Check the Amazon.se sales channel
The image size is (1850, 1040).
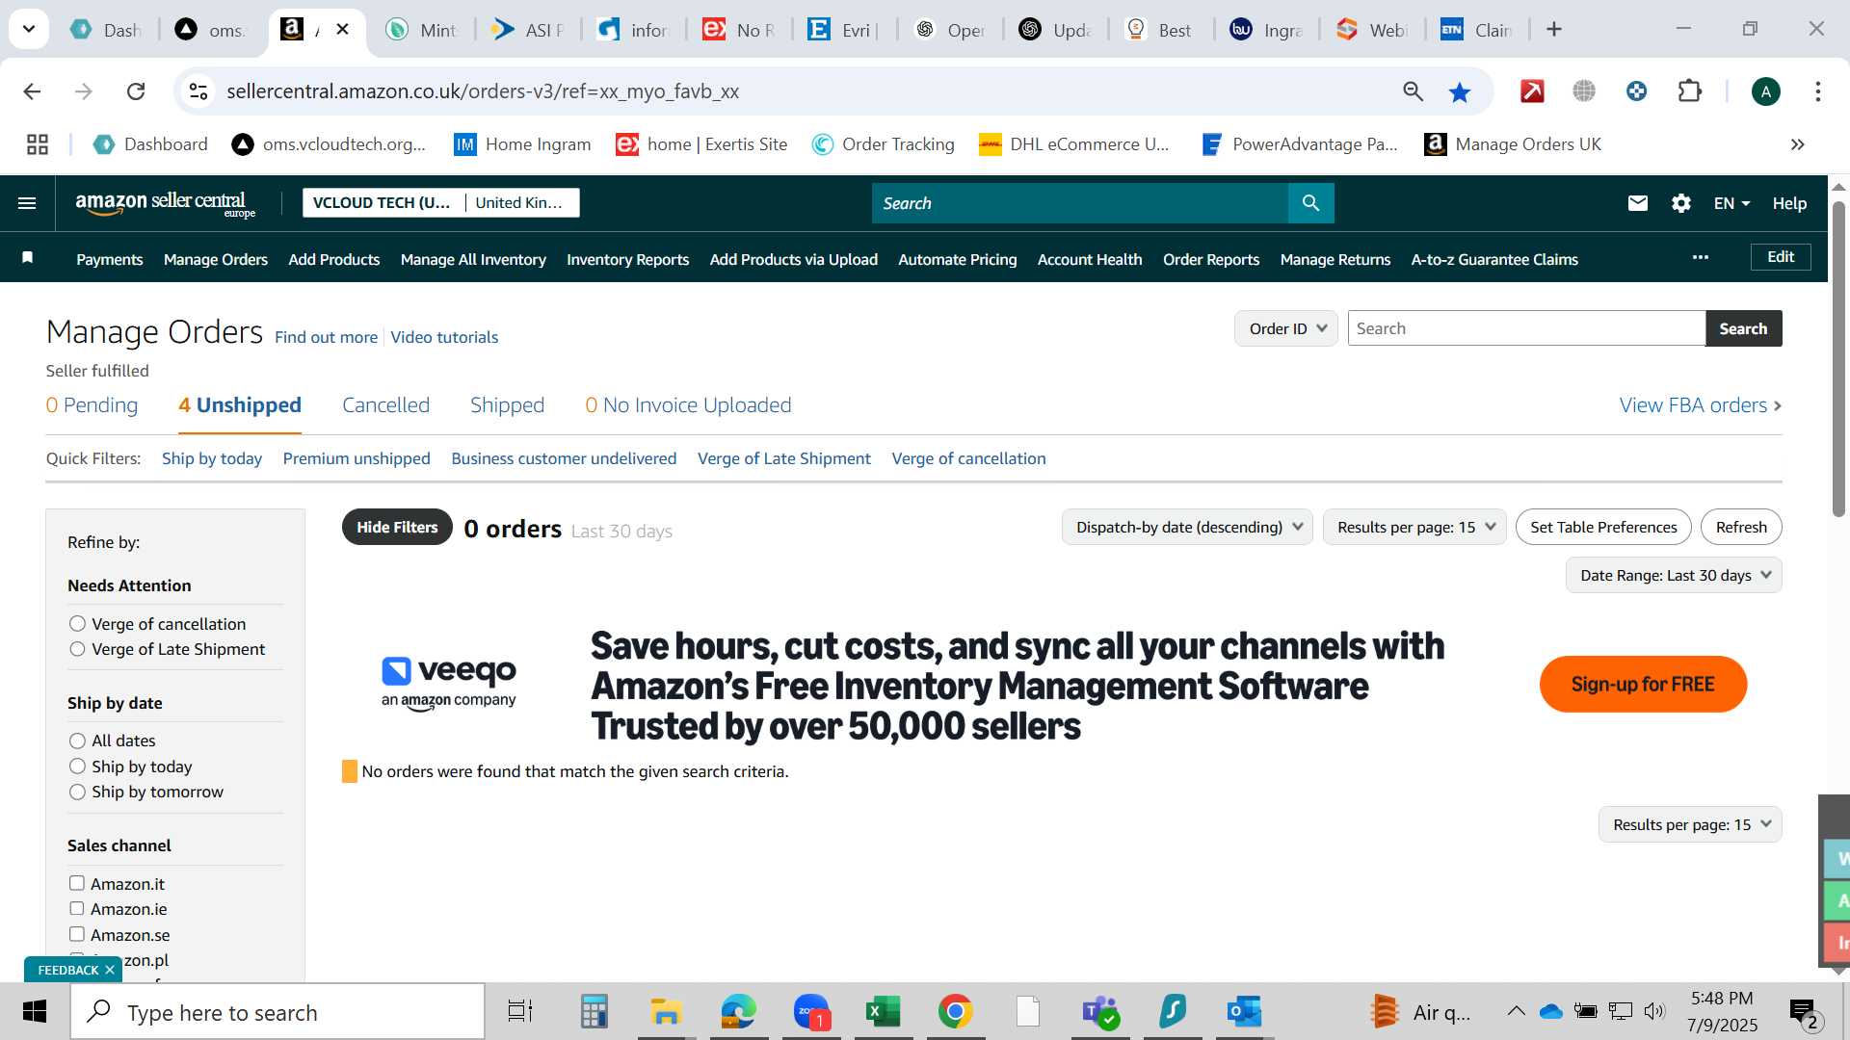tap(77, 934)
